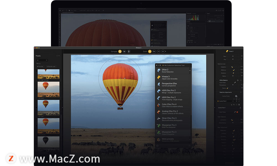The width and height of the screenshot is (277, 166).
Task: Collapse the Selective Adjustments section
Action: (x=241, y=92)
